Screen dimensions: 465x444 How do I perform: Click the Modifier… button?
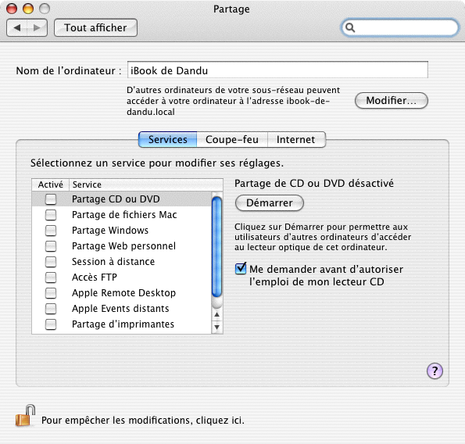[392, 101]
